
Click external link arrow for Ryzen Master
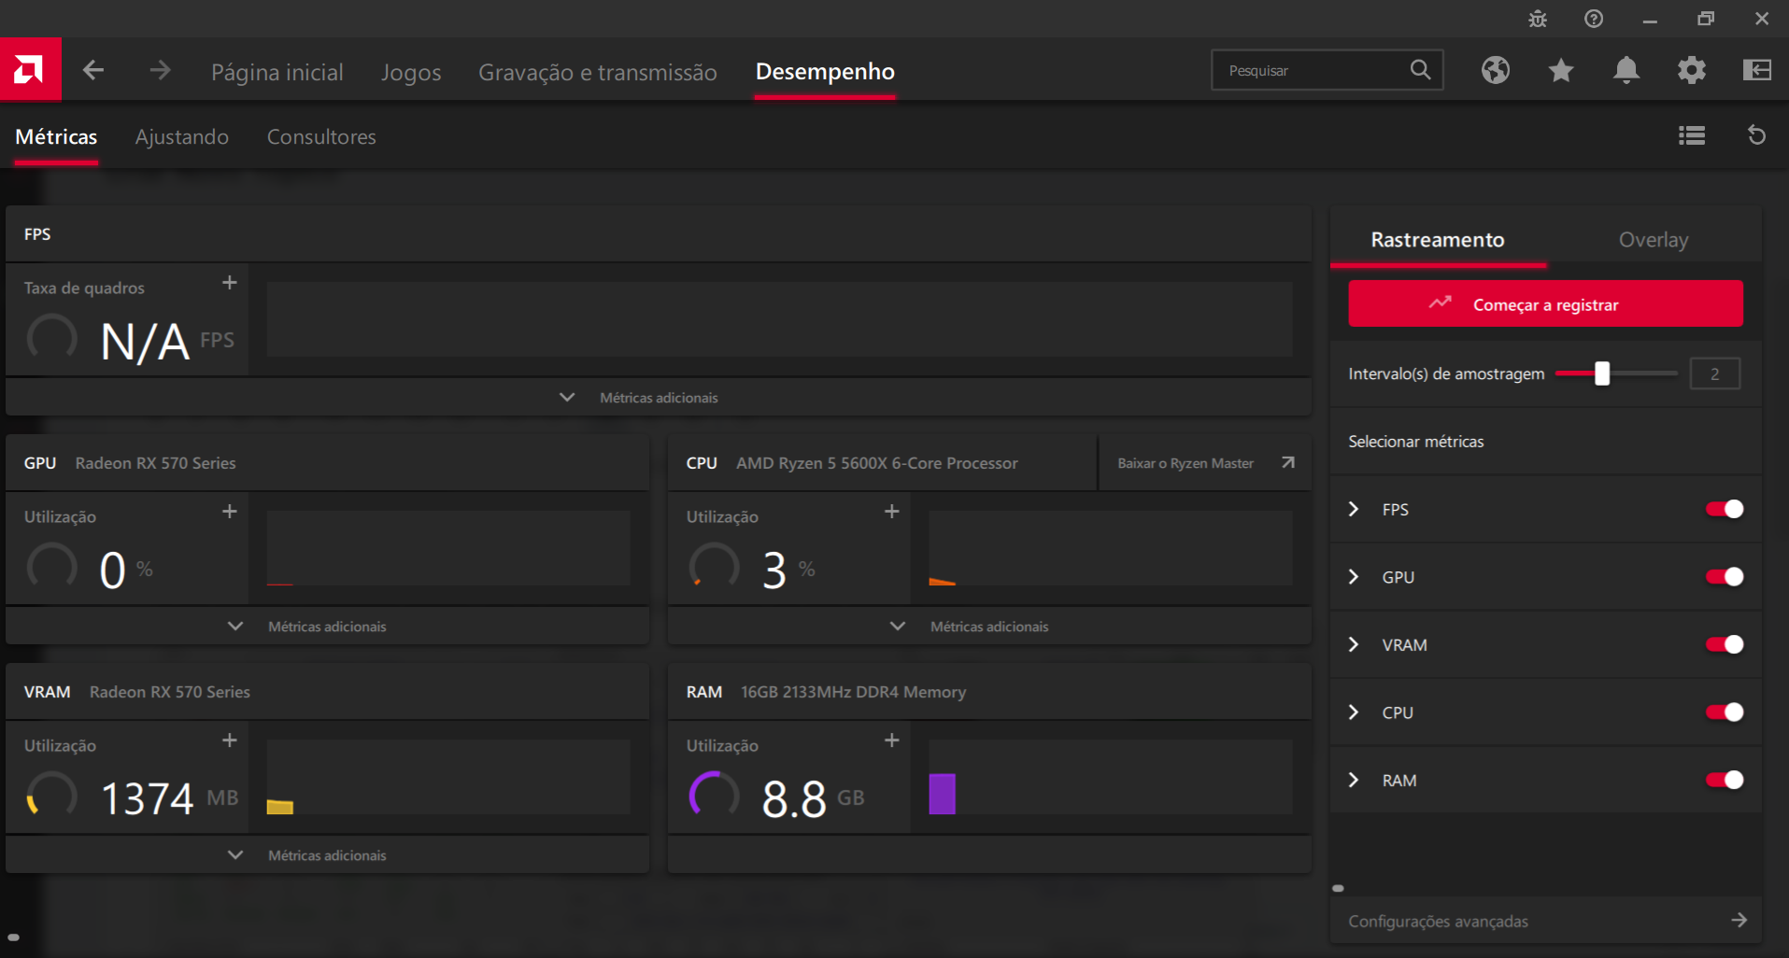click(1288, 463)
